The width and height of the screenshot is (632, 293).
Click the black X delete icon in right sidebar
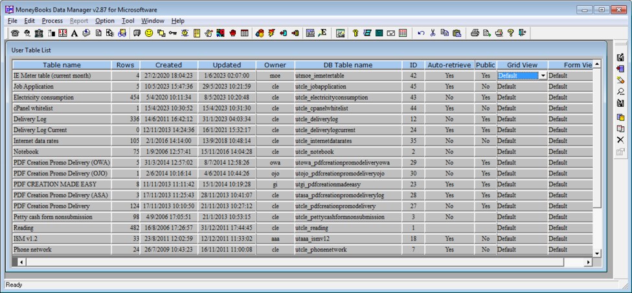point(620,140)
